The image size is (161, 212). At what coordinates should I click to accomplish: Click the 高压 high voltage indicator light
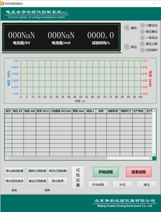(x=127, y=47)
